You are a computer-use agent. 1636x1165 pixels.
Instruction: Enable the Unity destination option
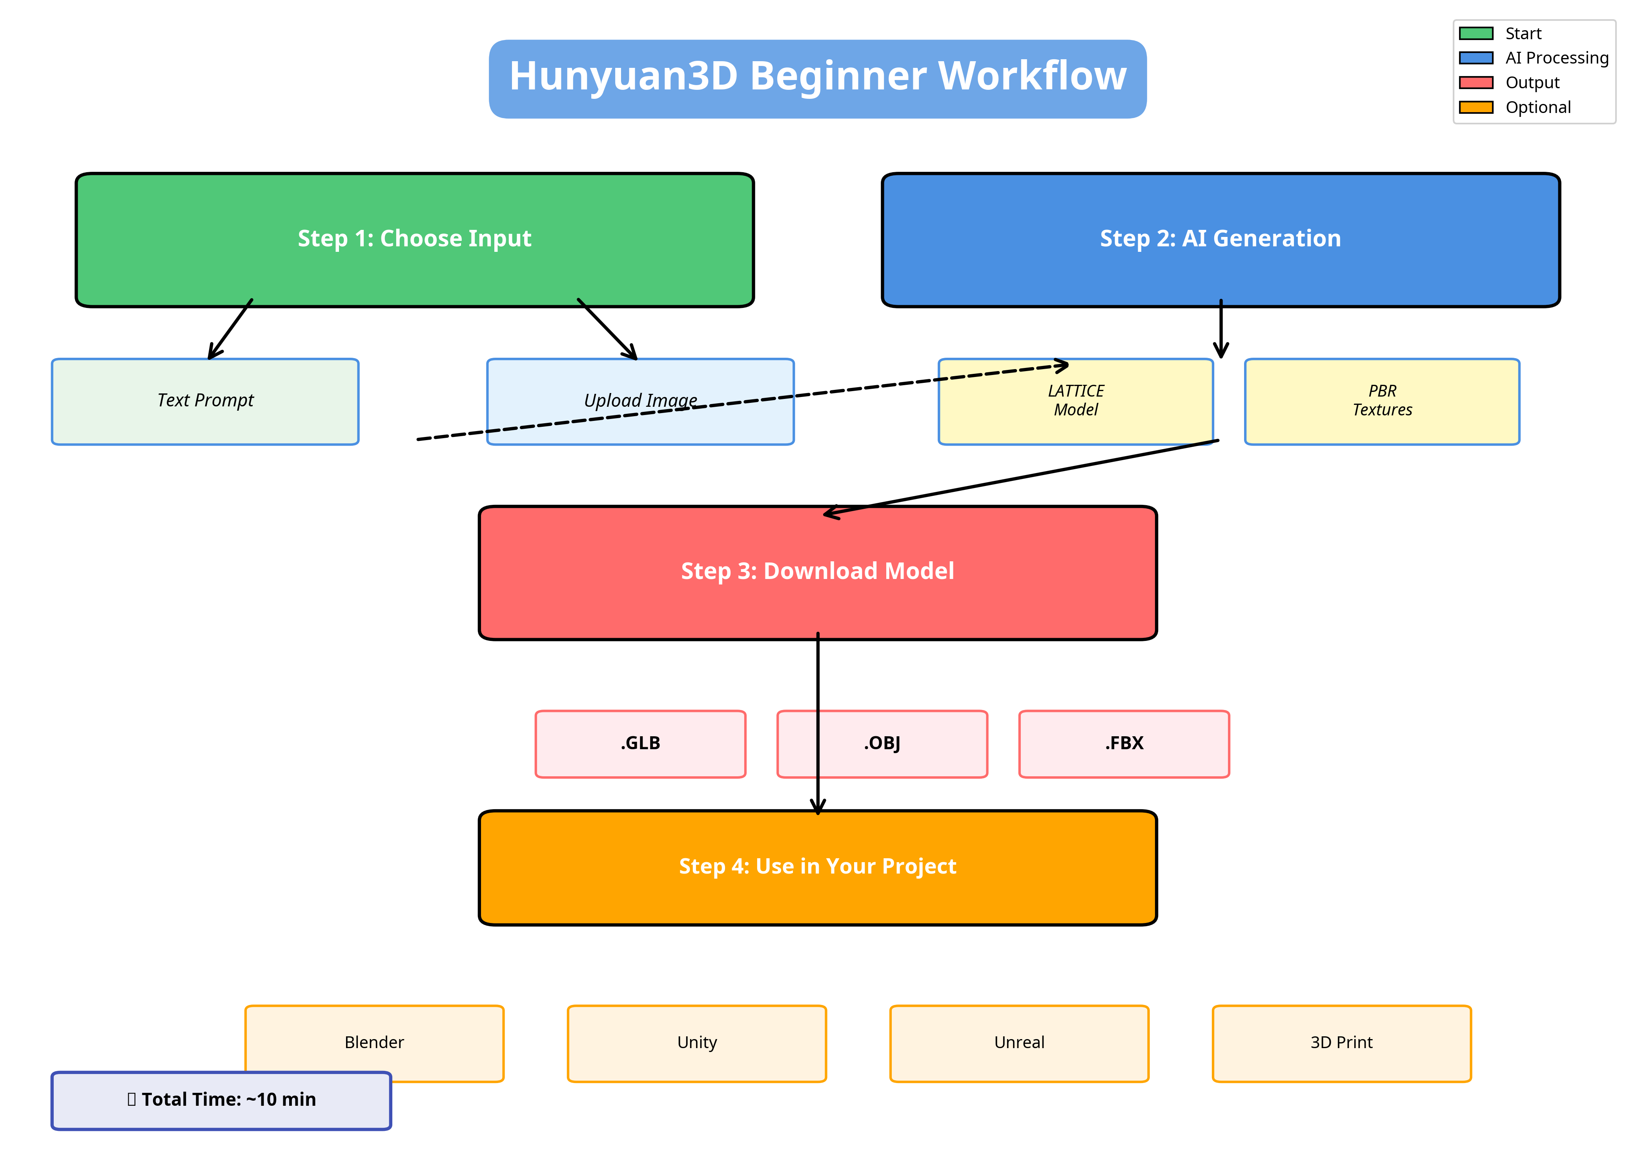coord(696,1043)
